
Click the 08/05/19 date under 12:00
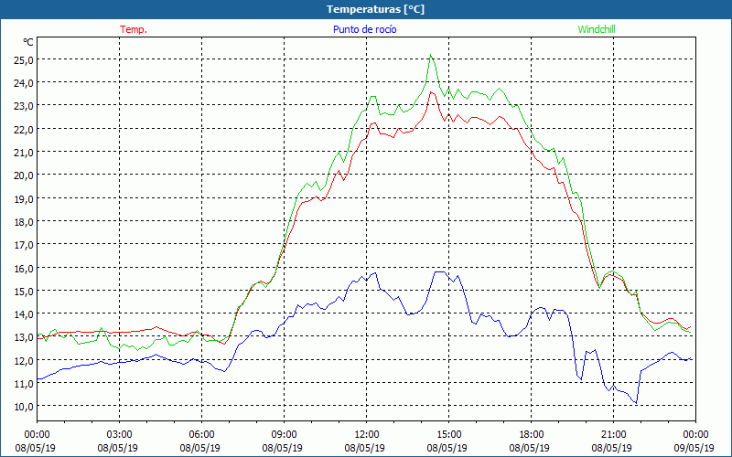point(364,448)
